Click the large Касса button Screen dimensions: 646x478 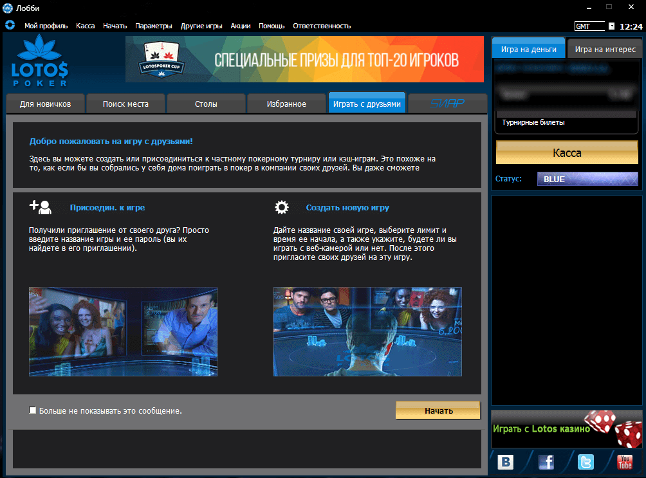567,153
